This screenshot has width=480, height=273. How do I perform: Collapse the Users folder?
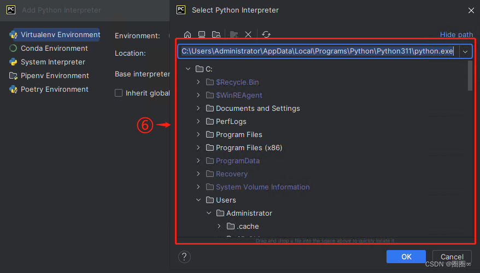coord(198,200)
